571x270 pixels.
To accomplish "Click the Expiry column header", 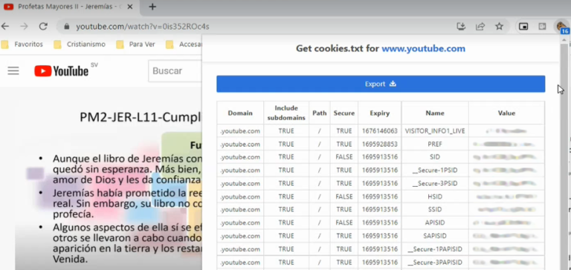I will pos(380,113).
